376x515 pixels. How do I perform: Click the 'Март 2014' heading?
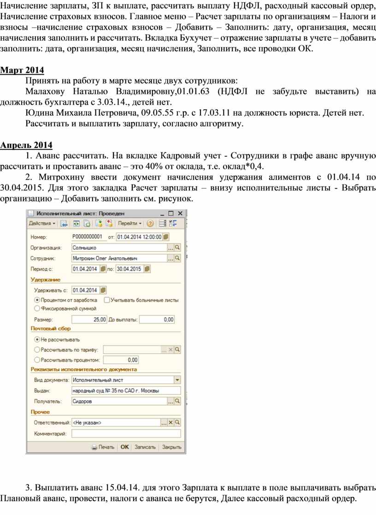click(x=22, y=70)
